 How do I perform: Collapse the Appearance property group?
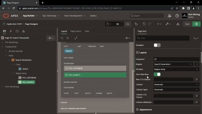137,110
